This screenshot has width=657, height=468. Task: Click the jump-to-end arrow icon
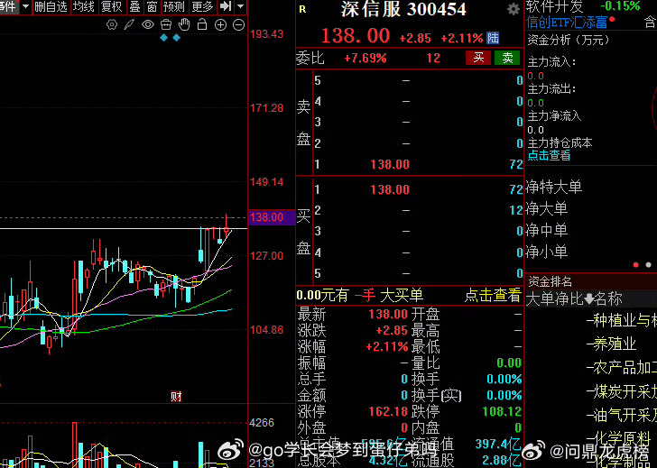coord(226,6)
